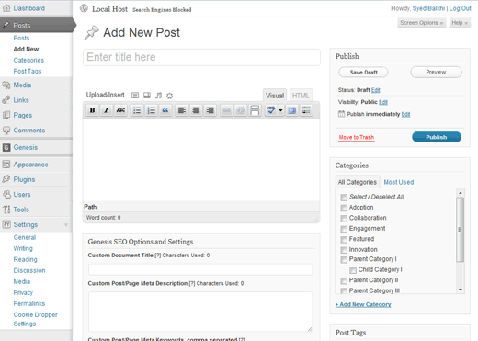Collapse the Settings menu arrow
Image resolution: width=478 pixels, height=341 pixels.
[x=66, y=225]
